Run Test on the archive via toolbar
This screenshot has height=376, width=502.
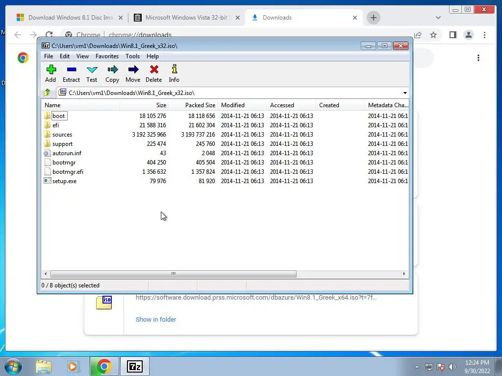click(x=92, y=73)
